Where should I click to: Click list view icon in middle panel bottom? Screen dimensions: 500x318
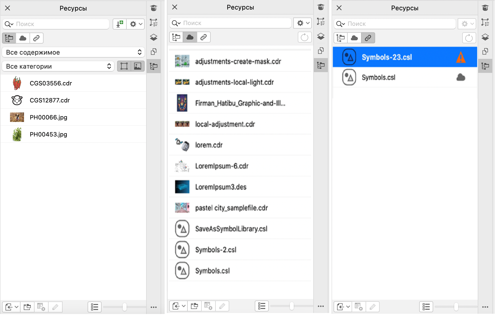(x=262, y=306)
